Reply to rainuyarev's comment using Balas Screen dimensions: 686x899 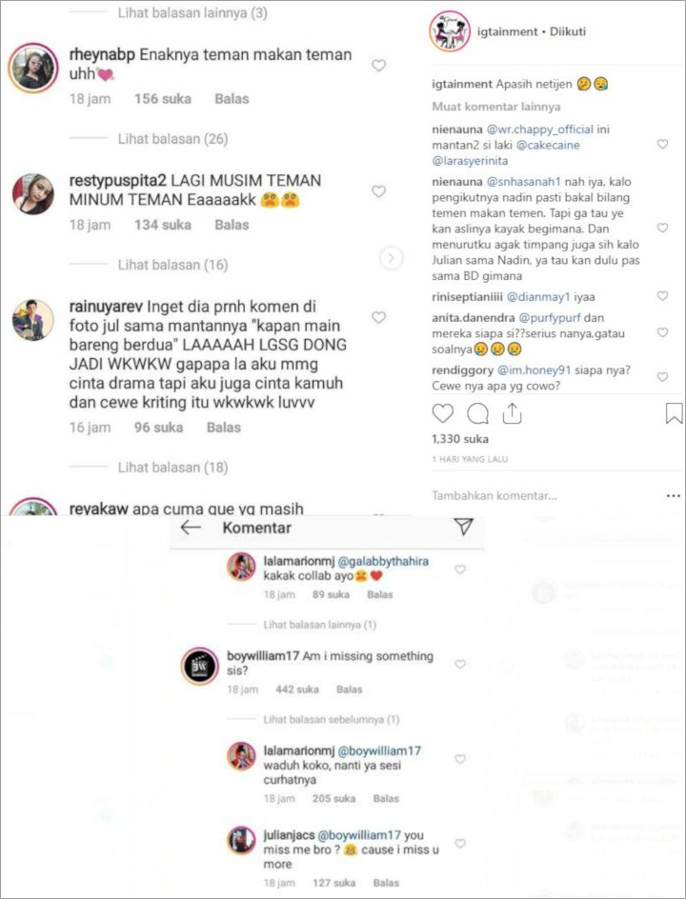click(x=224, y=428)
